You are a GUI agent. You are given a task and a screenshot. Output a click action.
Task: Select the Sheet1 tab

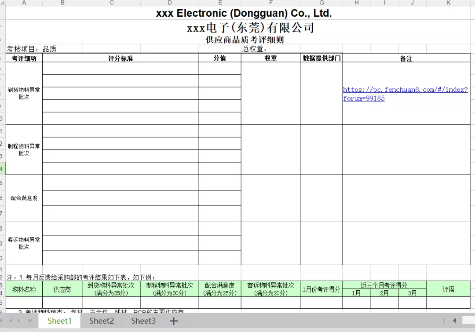[x=59, y=321]
